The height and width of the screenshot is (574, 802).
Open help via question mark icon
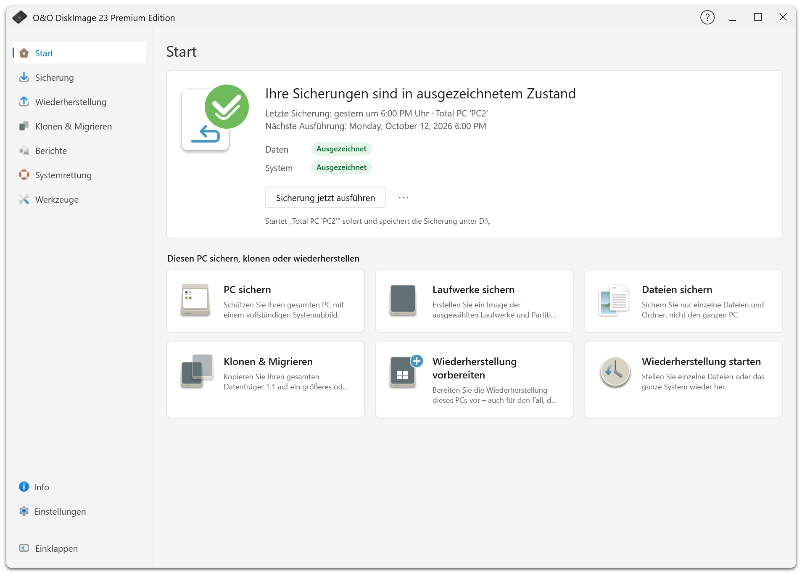[707, 18]
